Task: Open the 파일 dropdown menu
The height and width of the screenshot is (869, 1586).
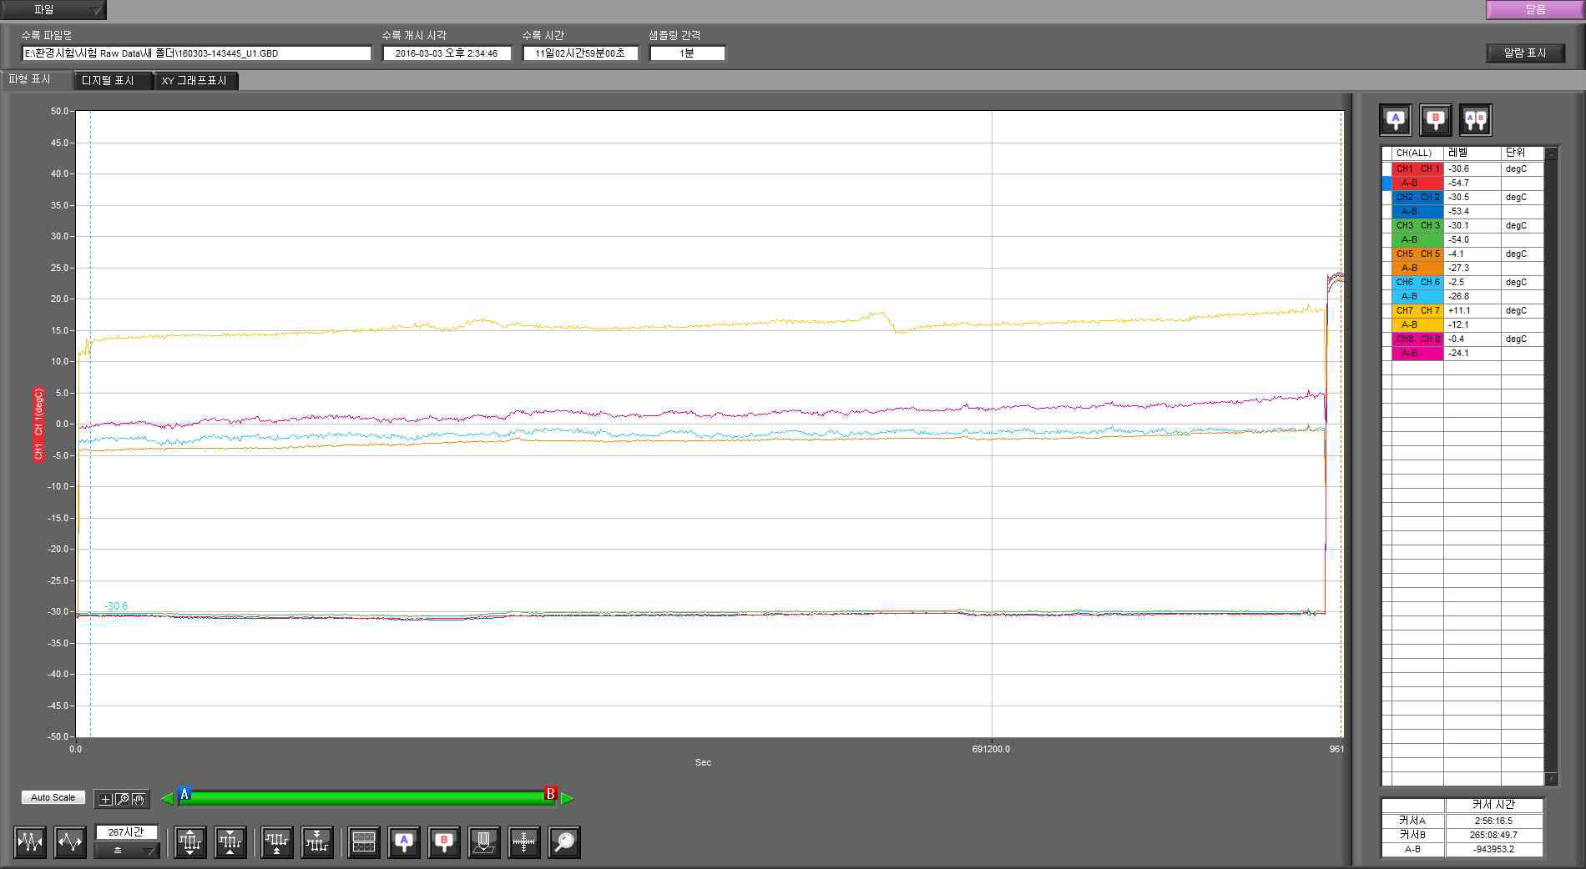Action: pos(53,10)
